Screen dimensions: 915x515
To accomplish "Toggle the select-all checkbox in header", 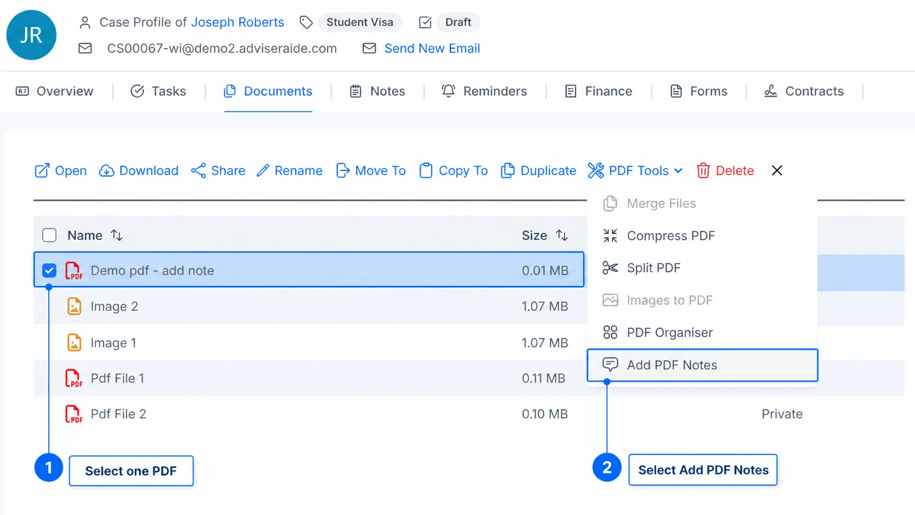I will (49, 235).
